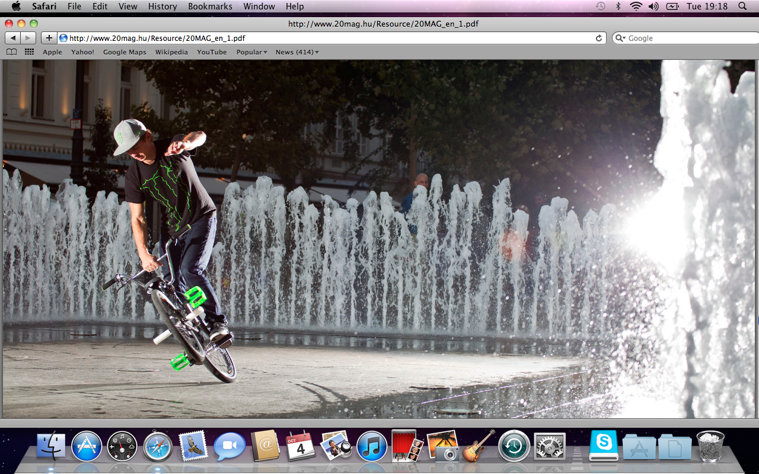This screenshot has width=759, height=474.
Task: Click the URL address field
Action: (x=331, y=38)
